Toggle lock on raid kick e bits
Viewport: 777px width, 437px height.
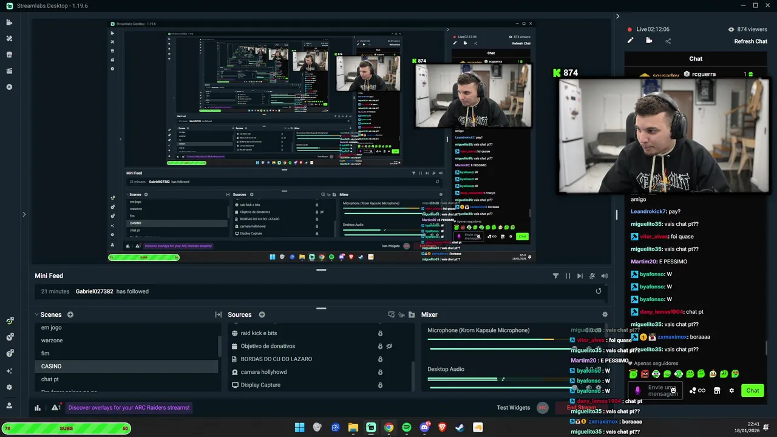(381, 333)
